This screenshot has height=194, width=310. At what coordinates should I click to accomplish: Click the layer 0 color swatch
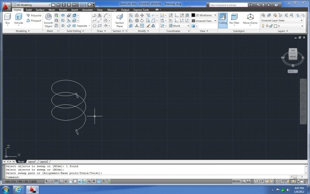point(276,26)
